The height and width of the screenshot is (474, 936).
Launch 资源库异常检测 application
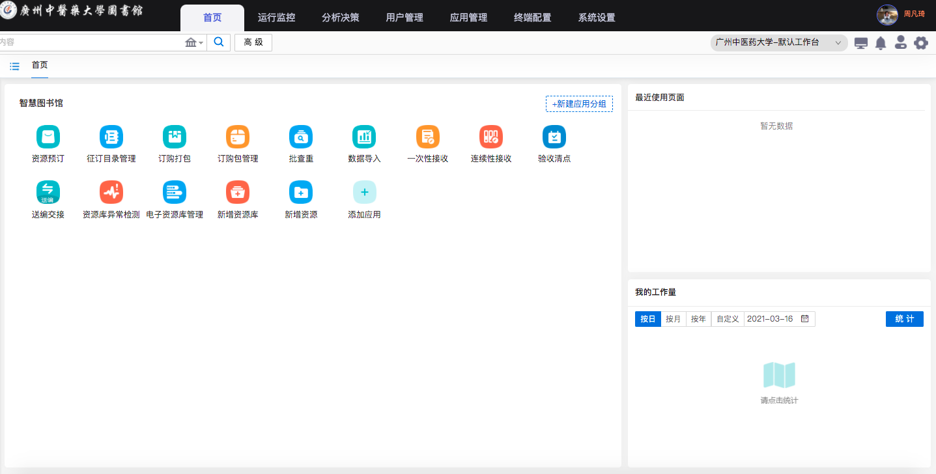[111, 193]
